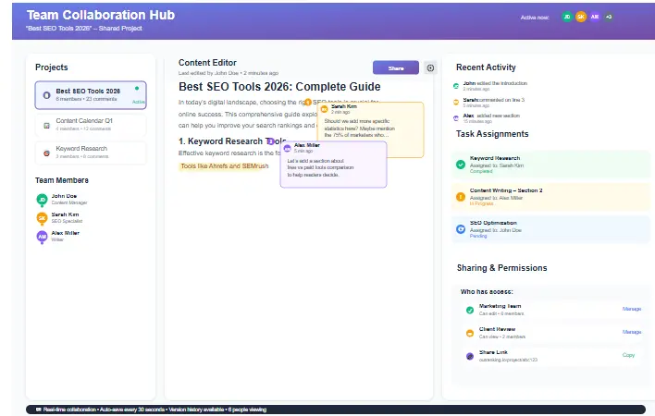Open the editor settings gear icon
The image size is (655, 416).
430,67
